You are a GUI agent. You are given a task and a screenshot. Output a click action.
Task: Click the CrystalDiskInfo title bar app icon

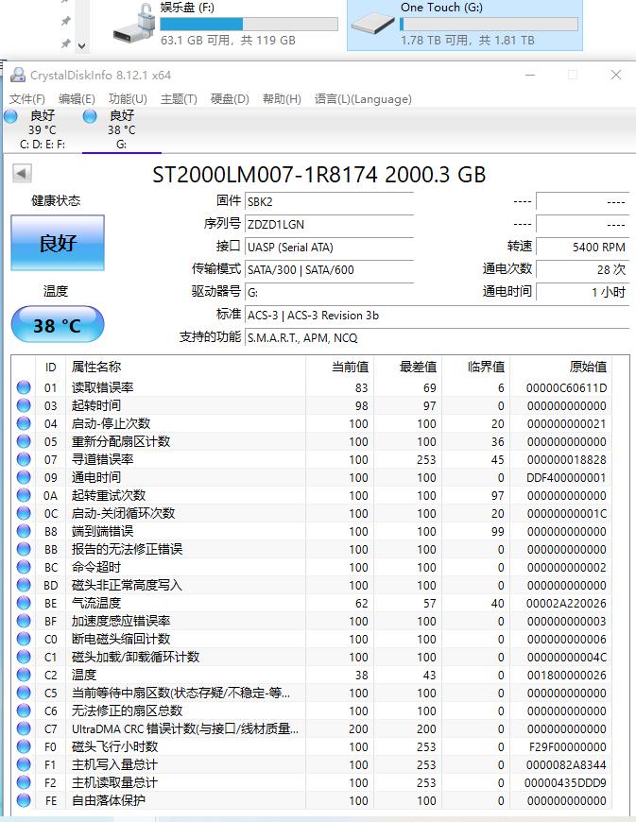point(18,75)
